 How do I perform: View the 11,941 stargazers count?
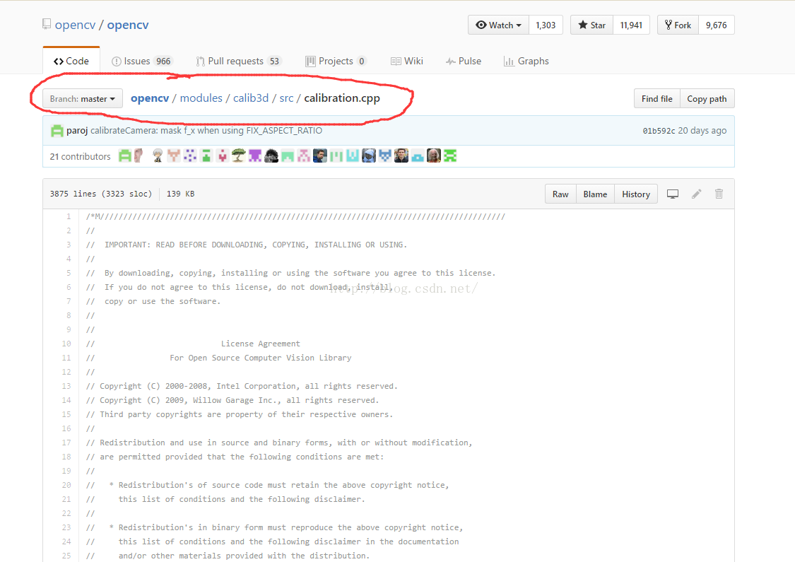pos(631,25)
